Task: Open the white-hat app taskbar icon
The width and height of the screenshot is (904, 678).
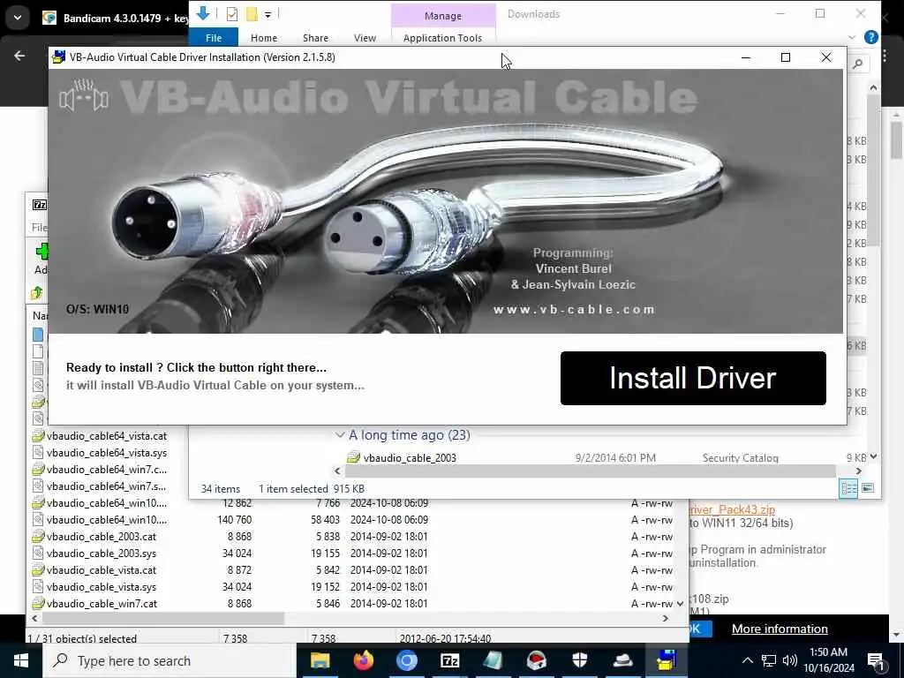Action: click(x=622, y=660)
